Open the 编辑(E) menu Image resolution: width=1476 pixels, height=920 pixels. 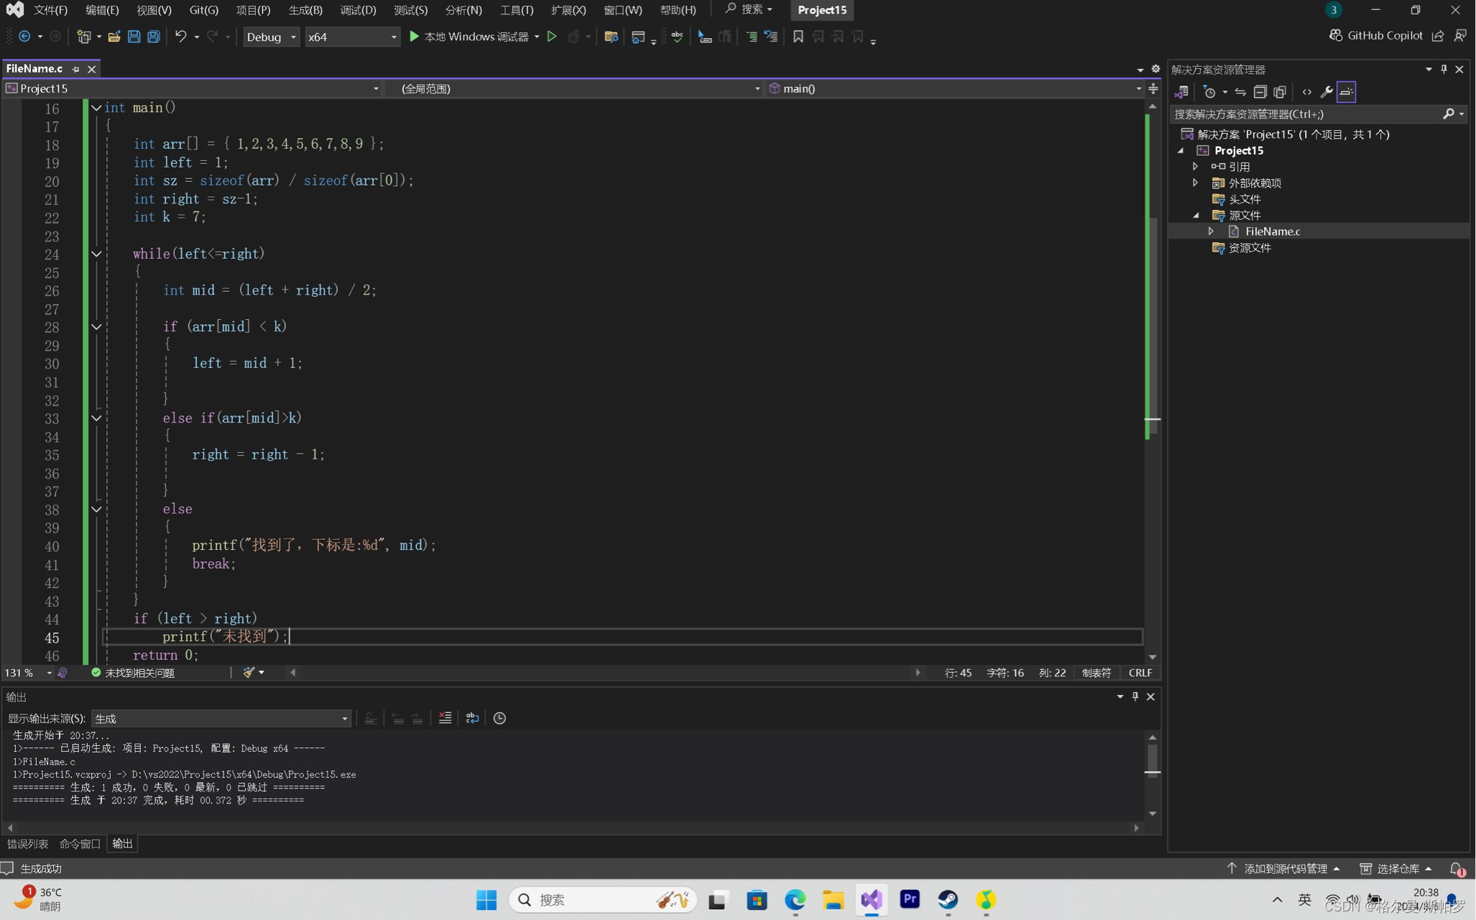pos(102,10)
